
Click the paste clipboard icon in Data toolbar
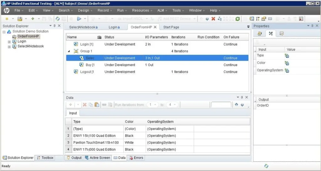click(x=97, y=105)
